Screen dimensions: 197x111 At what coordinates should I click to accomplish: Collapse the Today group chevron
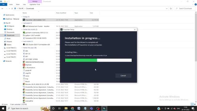click(22, 17)
